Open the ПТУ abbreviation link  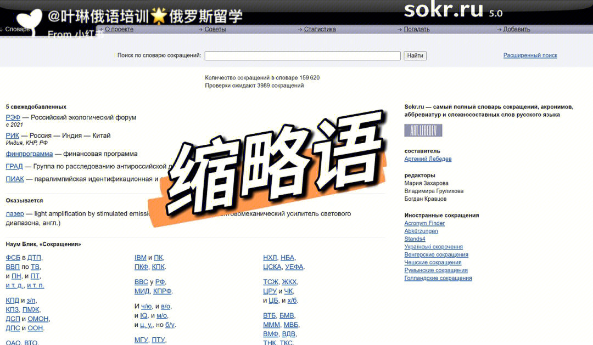(x=158, y=340)
